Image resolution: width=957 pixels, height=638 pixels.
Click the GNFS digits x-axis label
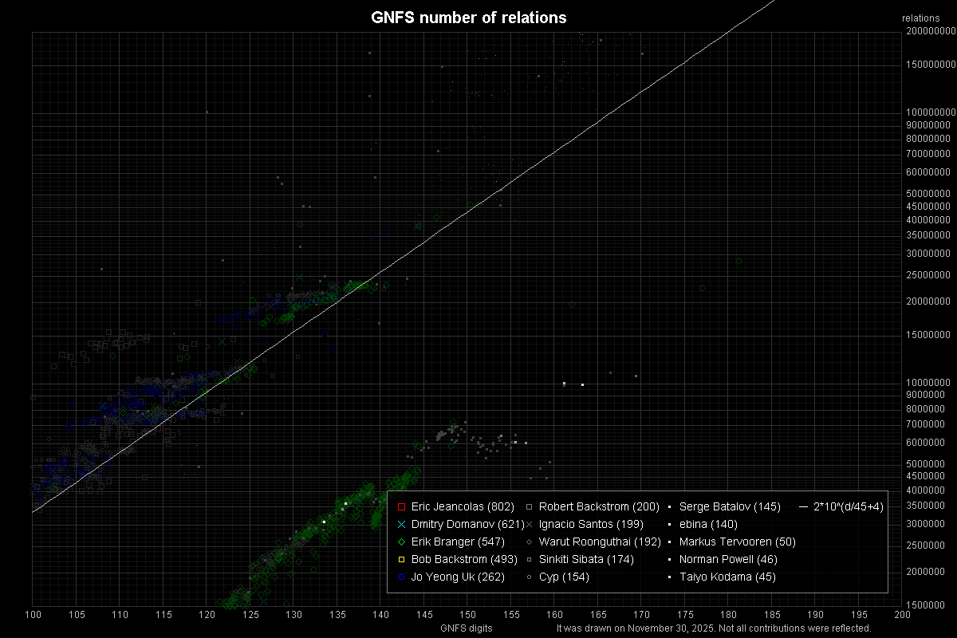[467, 628]
